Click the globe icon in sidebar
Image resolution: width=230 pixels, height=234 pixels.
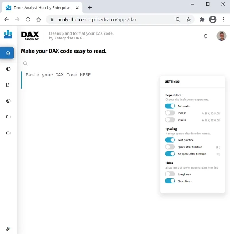pos(8,69)
